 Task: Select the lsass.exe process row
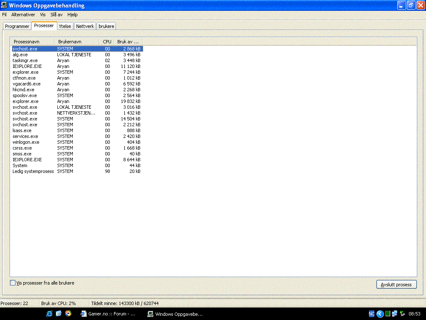point(77,130)
